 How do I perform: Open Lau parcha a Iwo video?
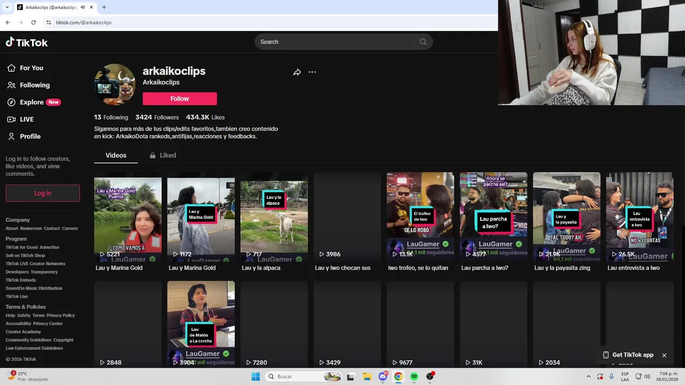click(493, 217)
